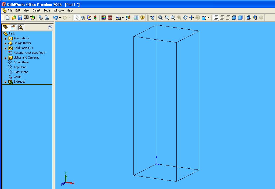Image resolution: width=275 pixels, height=189 pixels.
Task: Open the Help question mark icon
Action: [x=142, y=18]
